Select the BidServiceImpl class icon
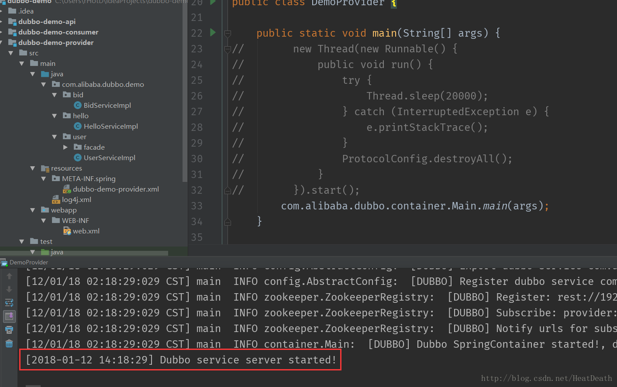Image resolution: width=617 pixels, height=387 pixels. coord(78,105)
